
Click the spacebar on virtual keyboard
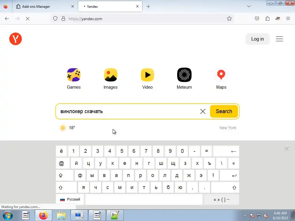coord(144,199)
